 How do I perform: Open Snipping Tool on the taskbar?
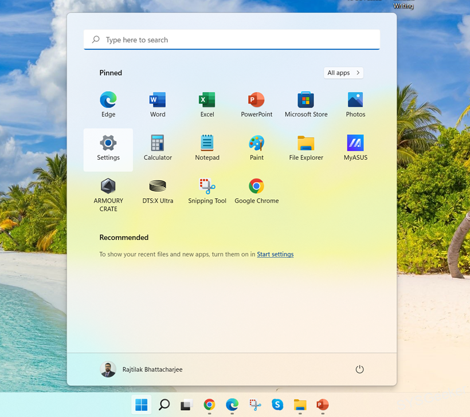click(255, 405)
